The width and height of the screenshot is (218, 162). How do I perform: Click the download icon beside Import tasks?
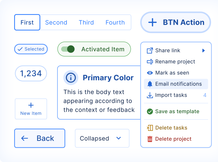[x=149, y=95]
